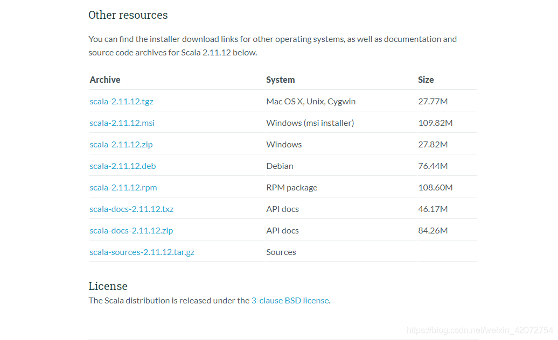Click the 46.17M size value
Screen dimensions: 558x340
433,209
